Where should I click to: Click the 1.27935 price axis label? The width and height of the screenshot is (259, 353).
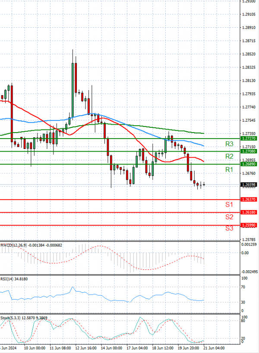249,94
